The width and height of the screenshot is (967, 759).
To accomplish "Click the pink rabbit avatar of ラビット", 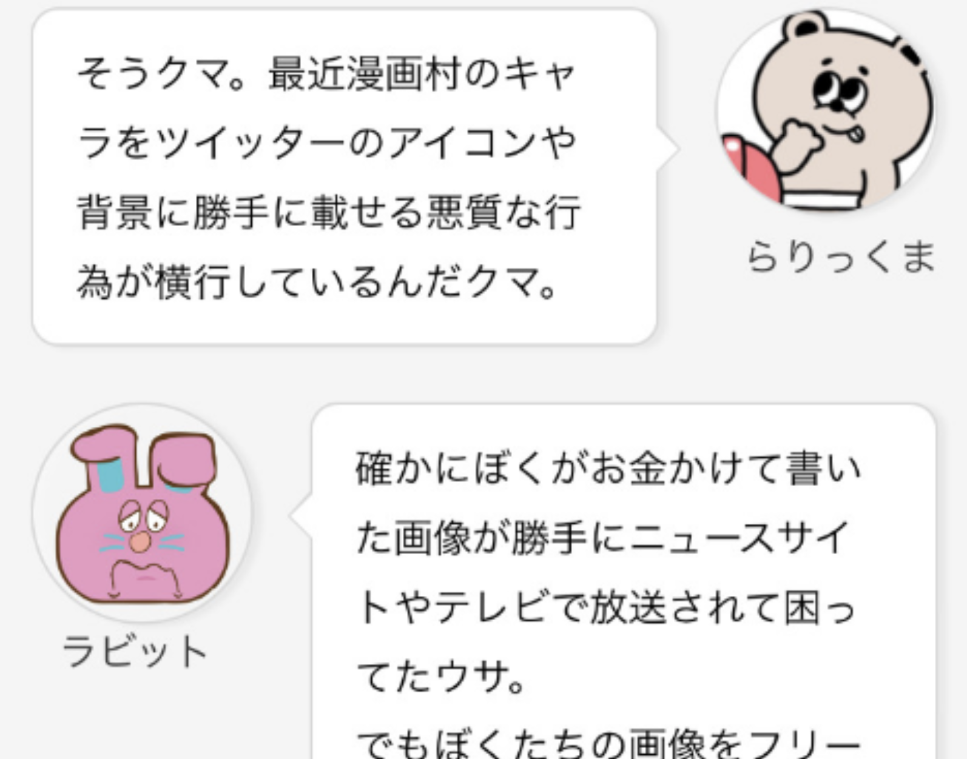I will pos(143,513).
